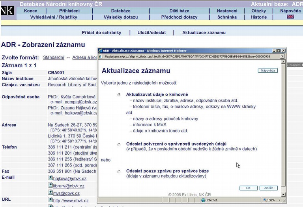
Task: Click Přidat do schránky
Action: click(x=101, y=33)
